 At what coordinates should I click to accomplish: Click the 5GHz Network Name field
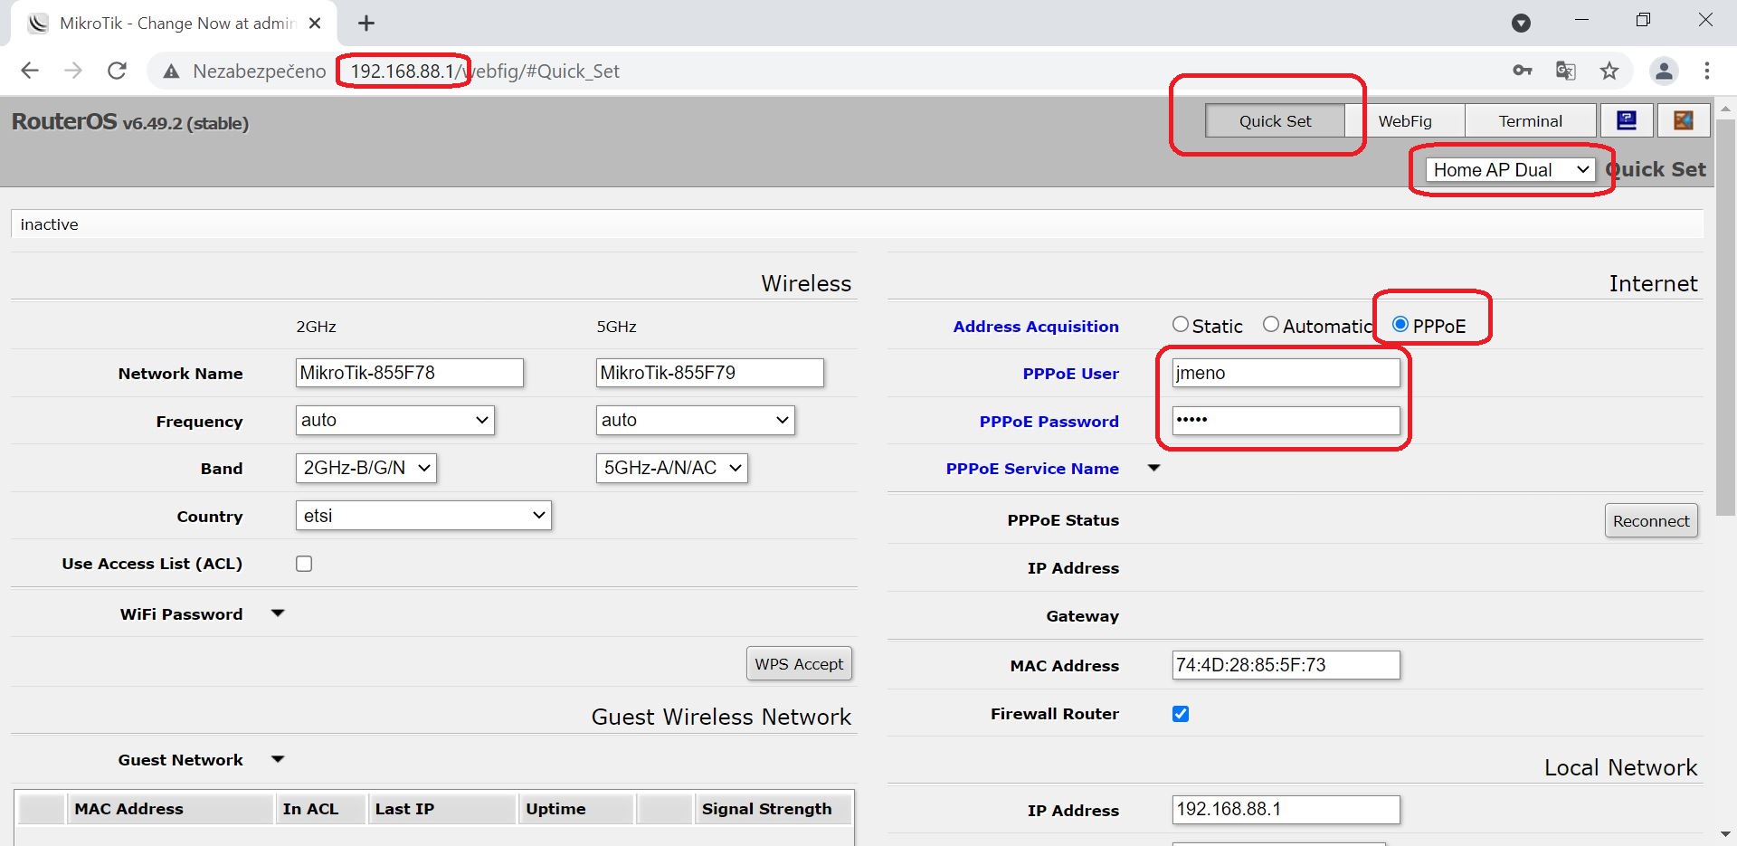710,373
